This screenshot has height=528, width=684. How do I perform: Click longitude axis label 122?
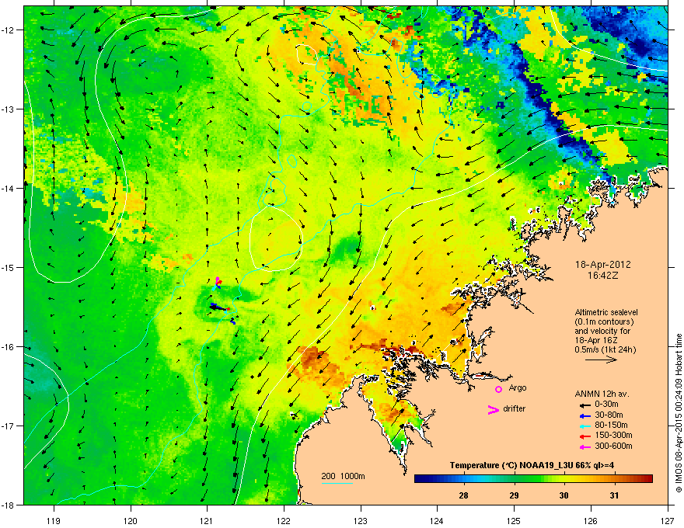pyautogui.click(x=284, y=520)
